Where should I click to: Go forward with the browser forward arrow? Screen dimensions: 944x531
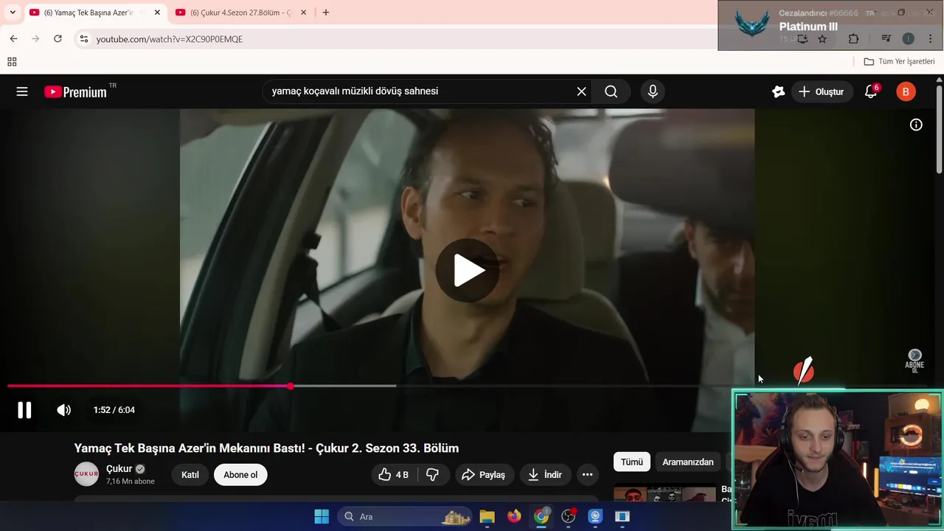pyautogui.click(x=35, y=38)
